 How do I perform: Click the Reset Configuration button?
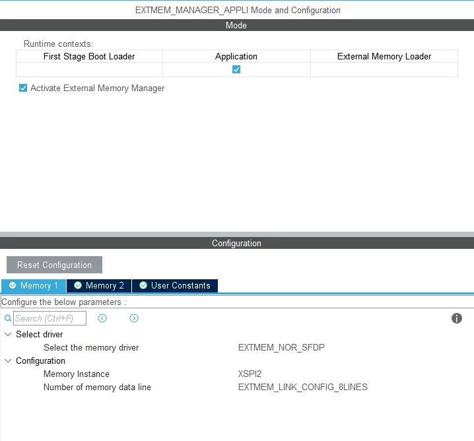point(54,265)
